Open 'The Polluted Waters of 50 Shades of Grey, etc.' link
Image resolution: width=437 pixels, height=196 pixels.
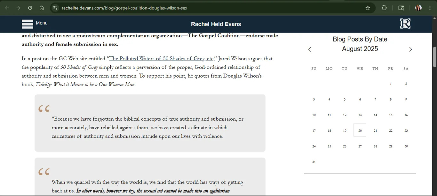[x=162, y=59]
